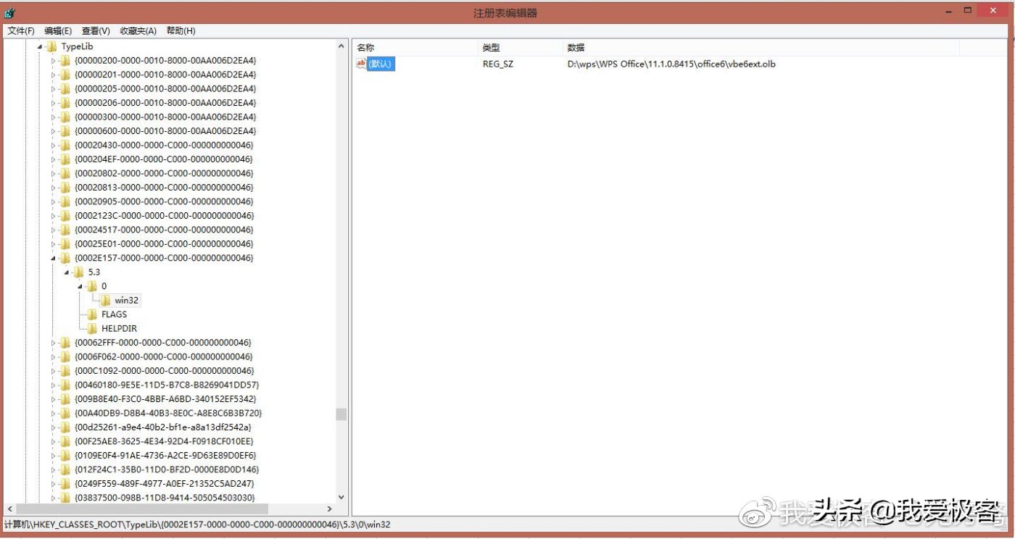Select key {00024517-0000-0000-C000-000000000046}
1015x539 pixels.
coord(164,230)
